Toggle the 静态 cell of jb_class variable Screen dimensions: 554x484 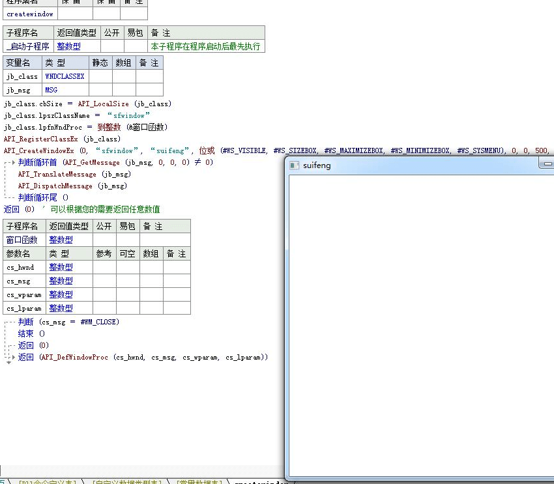(100, 76)
